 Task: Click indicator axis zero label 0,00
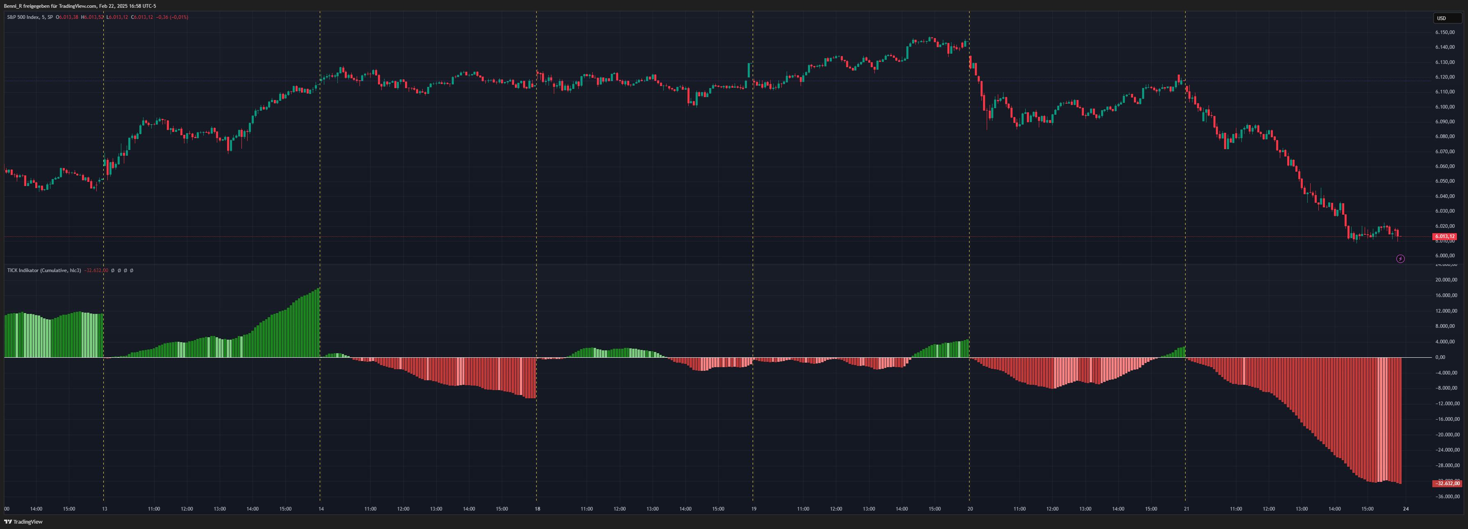(1440, 357)
